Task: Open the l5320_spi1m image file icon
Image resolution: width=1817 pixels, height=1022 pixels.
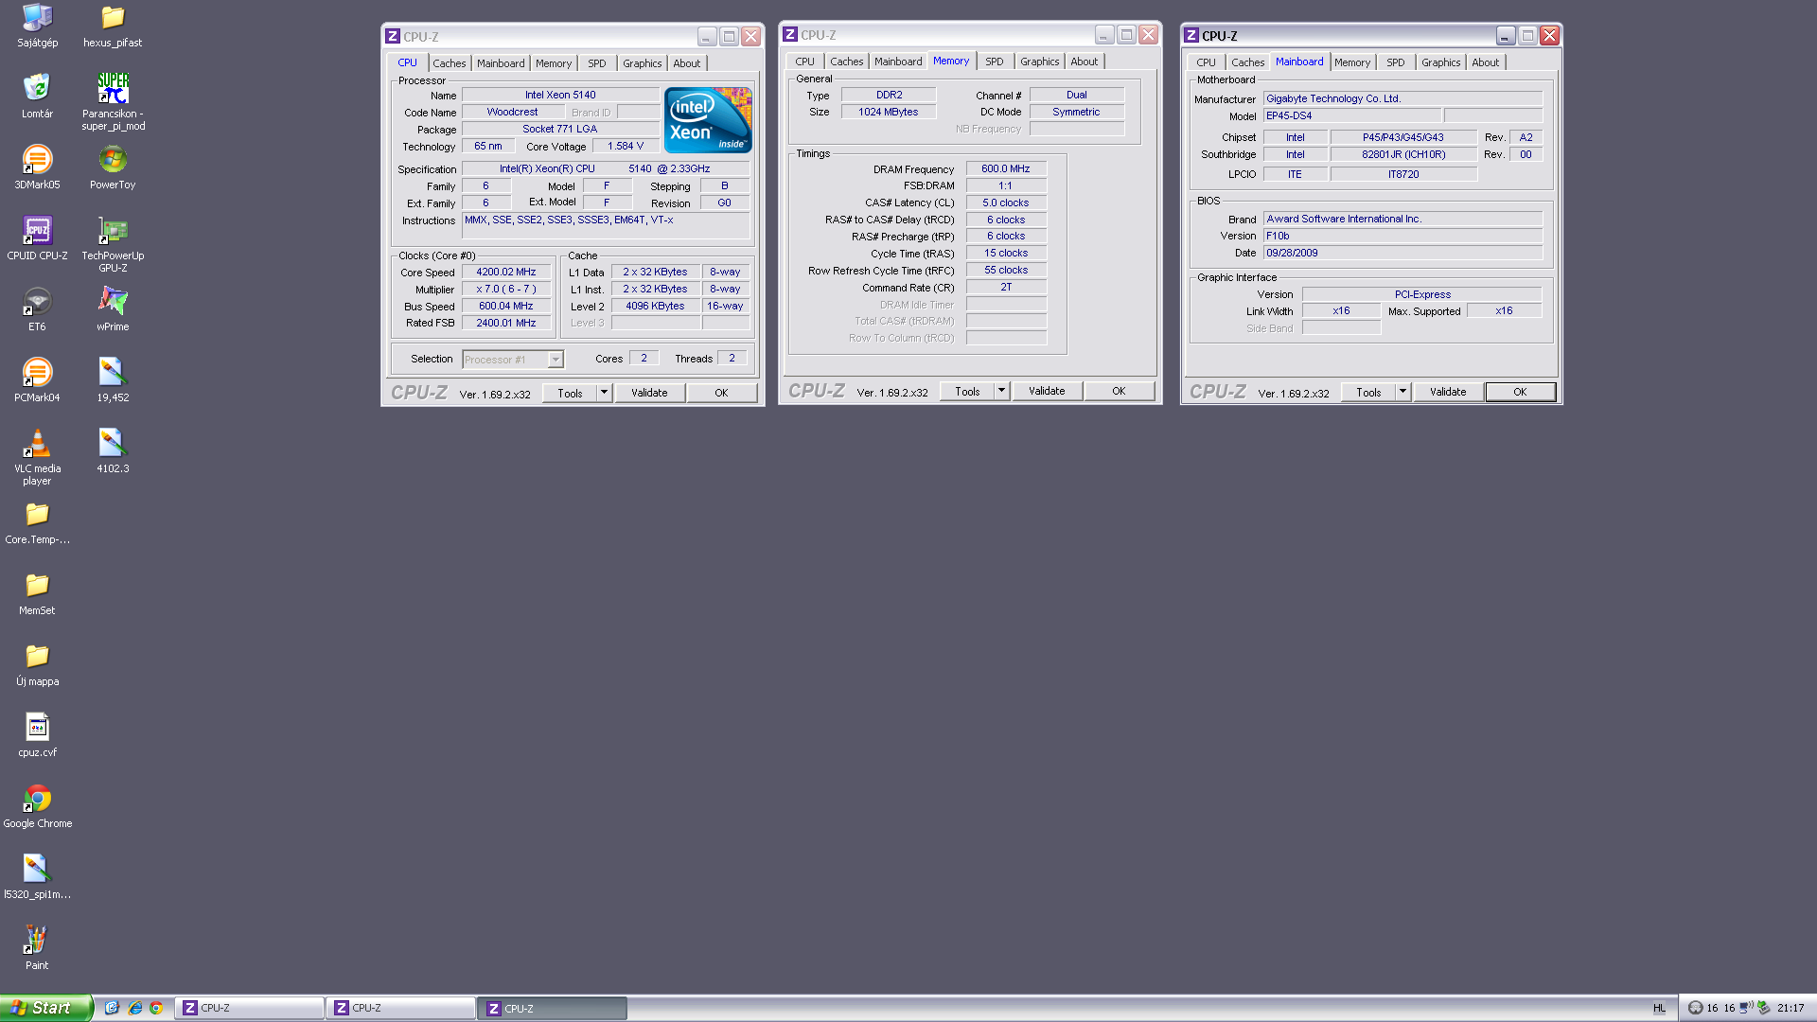Action: [x=37, y=869]
